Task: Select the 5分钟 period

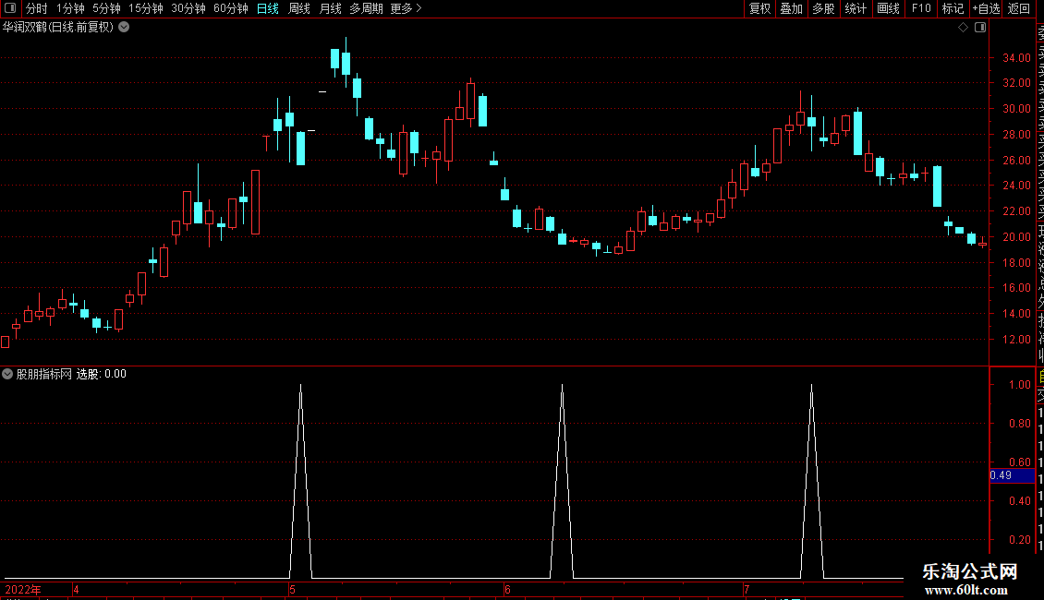Action: tap(106, 8)
